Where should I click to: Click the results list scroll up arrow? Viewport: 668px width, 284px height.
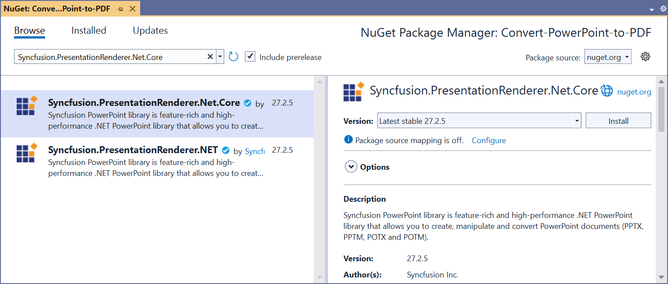click(x=319, y=81)
